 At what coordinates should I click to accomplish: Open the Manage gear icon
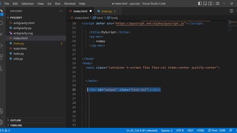click(1, 122)
